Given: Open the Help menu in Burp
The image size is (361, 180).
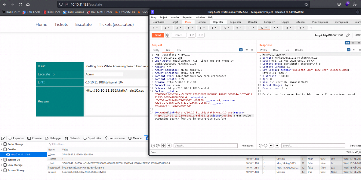Looking at the screenshot, I should click(211, 17).
